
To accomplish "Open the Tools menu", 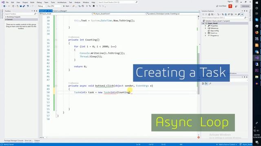I will [x=53, y=2].
